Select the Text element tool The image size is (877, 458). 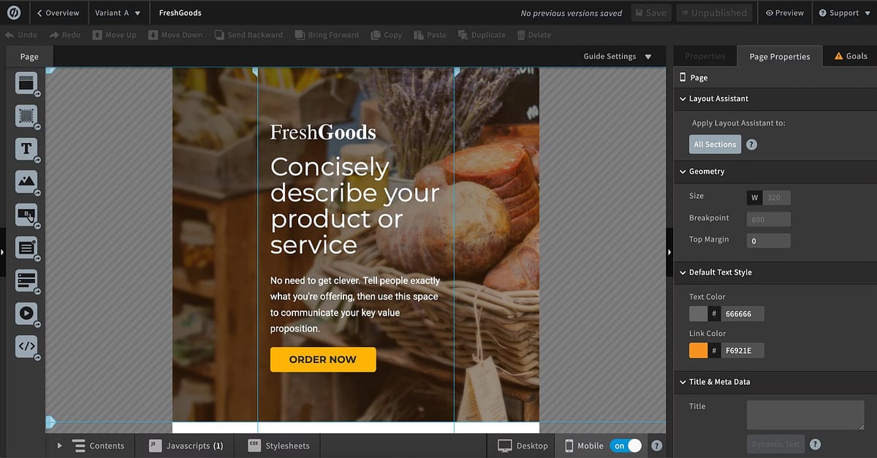pyautogui.click(x=26, y=148)
